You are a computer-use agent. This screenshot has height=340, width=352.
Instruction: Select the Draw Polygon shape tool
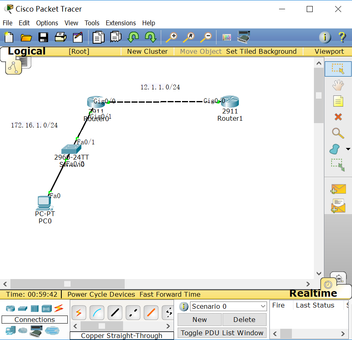click(335, 149)
